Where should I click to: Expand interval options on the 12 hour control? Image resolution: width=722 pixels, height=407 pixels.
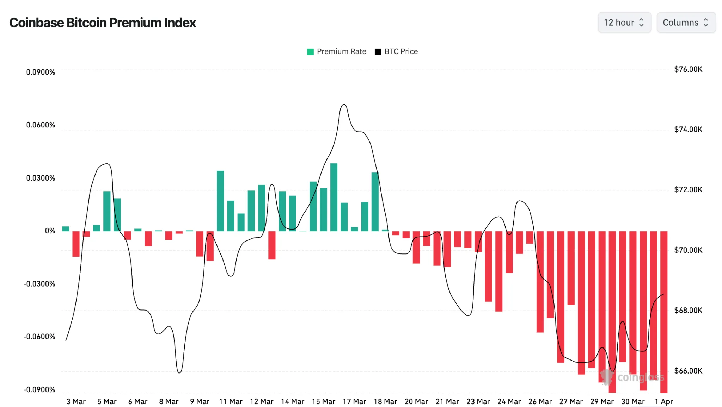tap(624, 22)
